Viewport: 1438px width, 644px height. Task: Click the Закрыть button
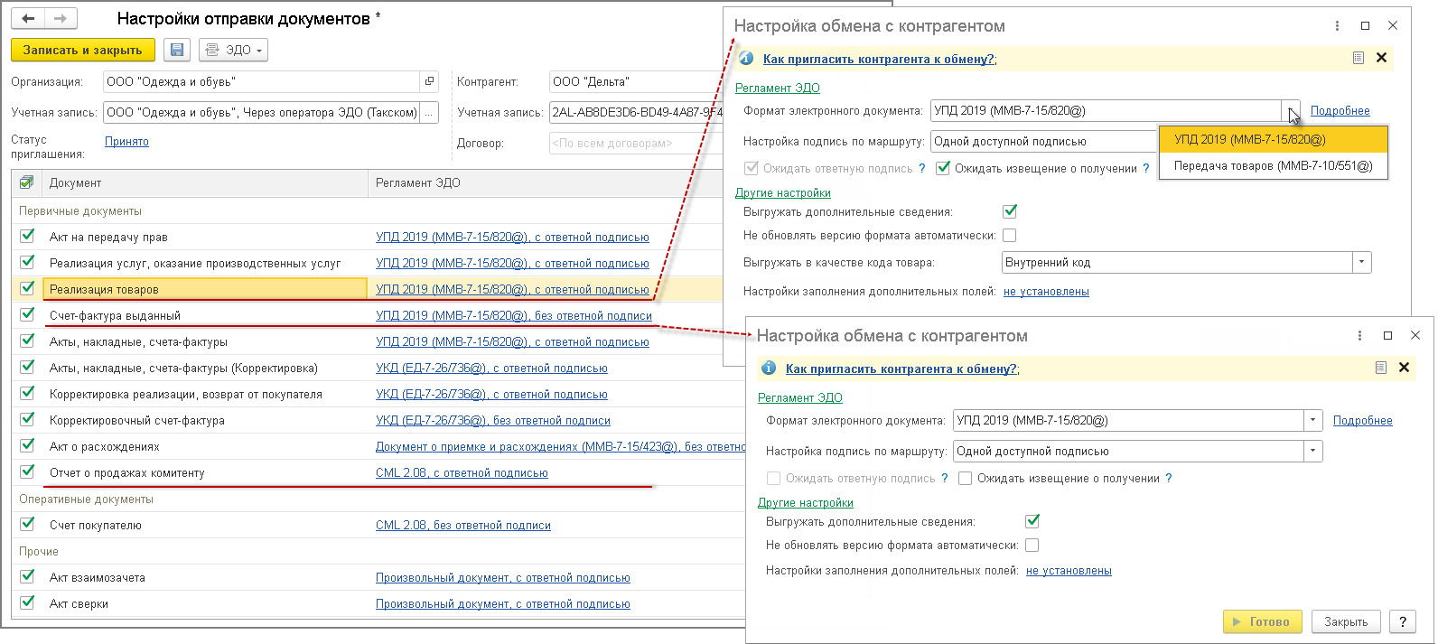point(1346,621)
